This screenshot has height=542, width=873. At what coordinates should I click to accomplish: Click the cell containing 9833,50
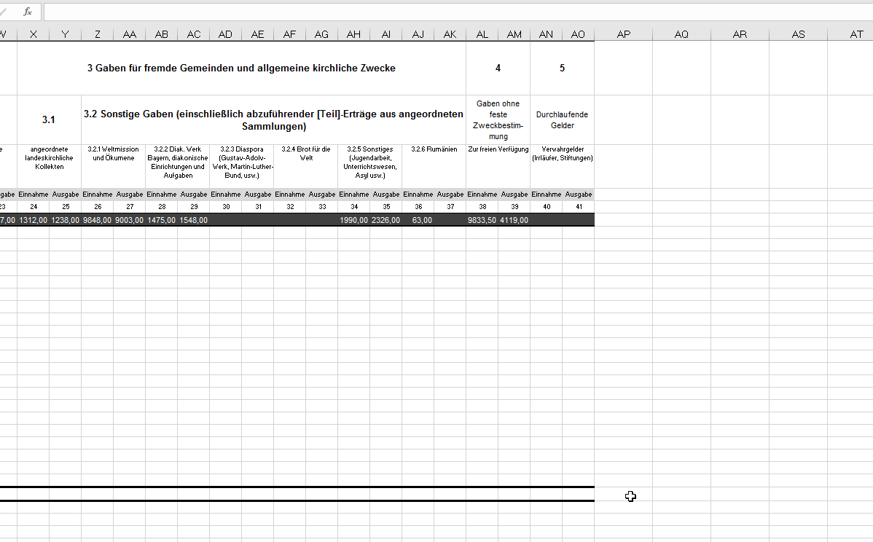point(482,220)
